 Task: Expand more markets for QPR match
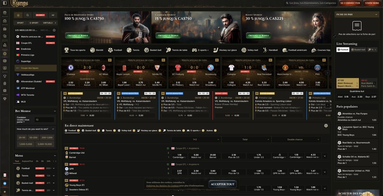click(325, 172)
